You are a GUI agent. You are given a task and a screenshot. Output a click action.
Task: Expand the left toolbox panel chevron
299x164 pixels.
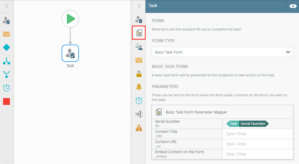click(6, 6)
